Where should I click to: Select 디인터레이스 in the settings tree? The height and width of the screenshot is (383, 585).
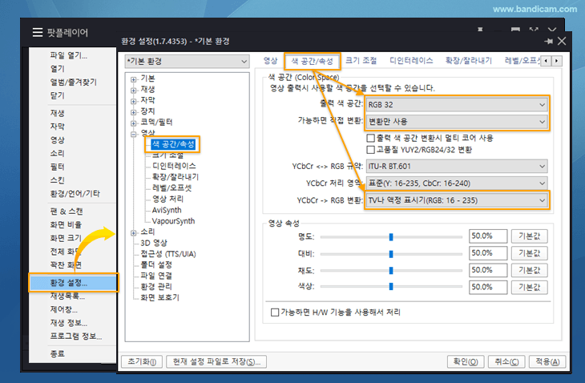[x=174, y=166]
